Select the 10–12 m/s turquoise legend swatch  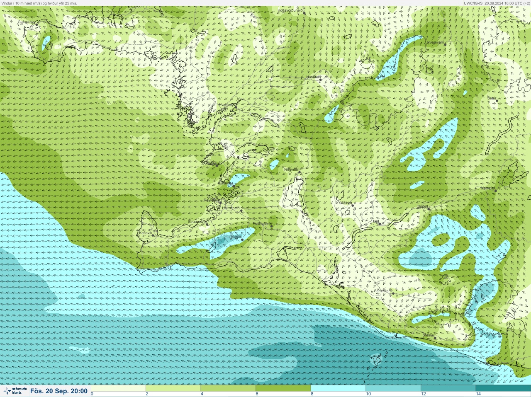pyautogui.click(x=393, y=388)
